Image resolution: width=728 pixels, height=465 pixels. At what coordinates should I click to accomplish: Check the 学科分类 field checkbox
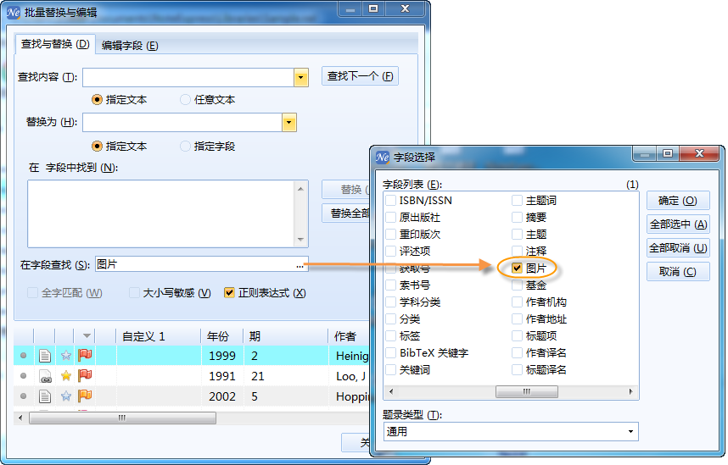[x=391, y=302]
